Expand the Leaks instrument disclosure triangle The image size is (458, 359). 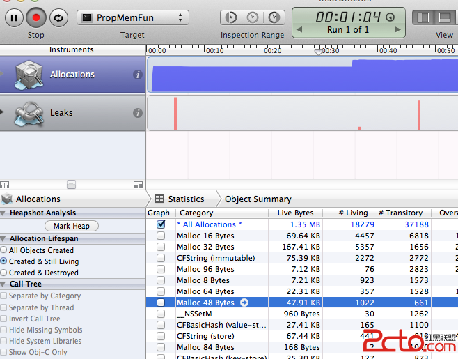[2, 112]
